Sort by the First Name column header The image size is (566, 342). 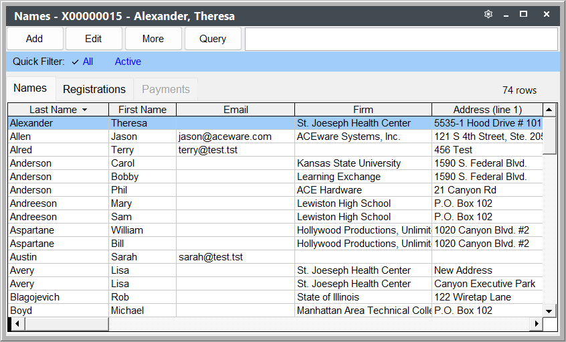coord(143,110)
